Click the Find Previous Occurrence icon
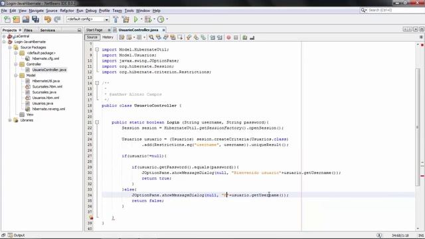Screen dimensions: 425x239 (x=159, y=37)
